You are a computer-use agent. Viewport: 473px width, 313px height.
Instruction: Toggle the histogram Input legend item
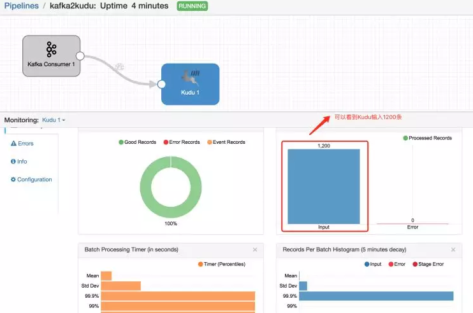point(373,264)
